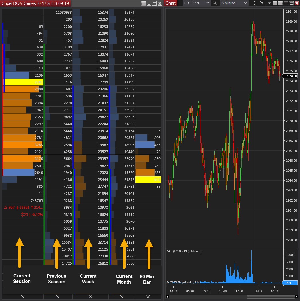Image resolution: width=300 pixels, height=301 pixels.
Task: Click the blue 251 volume marker
Action: (x=290, y=283)
